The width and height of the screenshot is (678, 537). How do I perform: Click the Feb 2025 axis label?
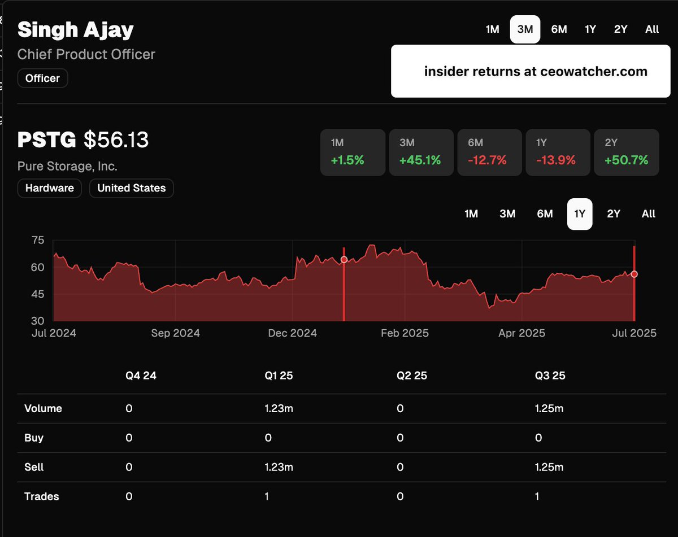tap(405, 333)
